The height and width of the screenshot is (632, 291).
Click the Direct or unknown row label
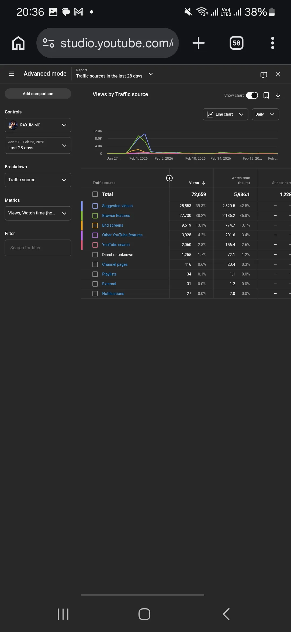click(x=118, y=255)
